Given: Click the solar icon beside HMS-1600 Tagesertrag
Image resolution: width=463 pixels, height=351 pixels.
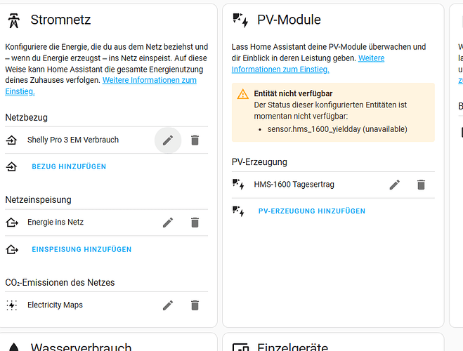Looking at the screenshot, I should pos(238,185).
